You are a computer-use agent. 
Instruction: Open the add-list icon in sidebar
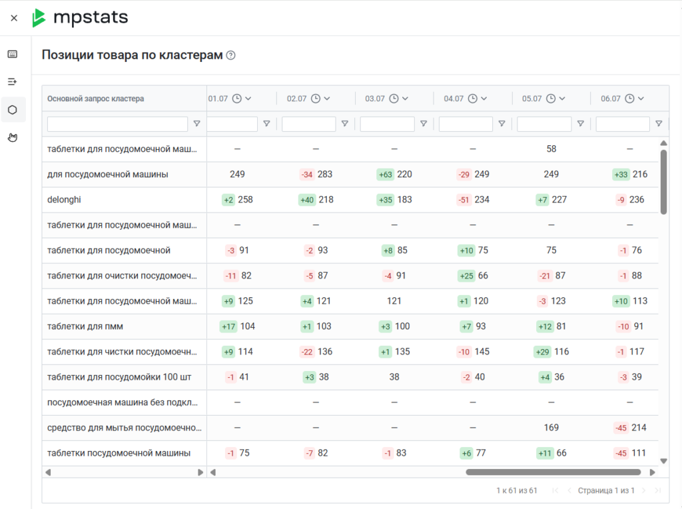(x=13, y=82)
